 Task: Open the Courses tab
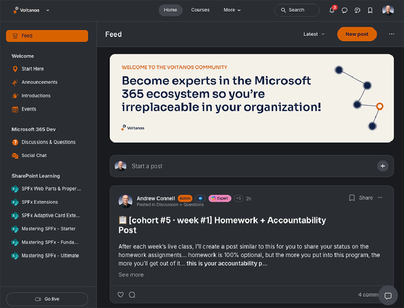200,10
